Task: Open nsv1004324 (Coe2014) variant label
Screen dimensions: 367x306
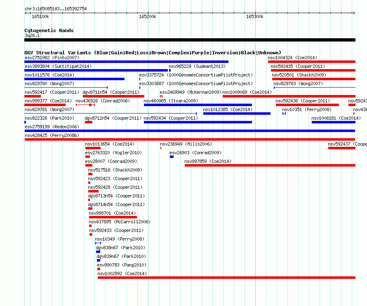Action: click(x=292, y=58)
